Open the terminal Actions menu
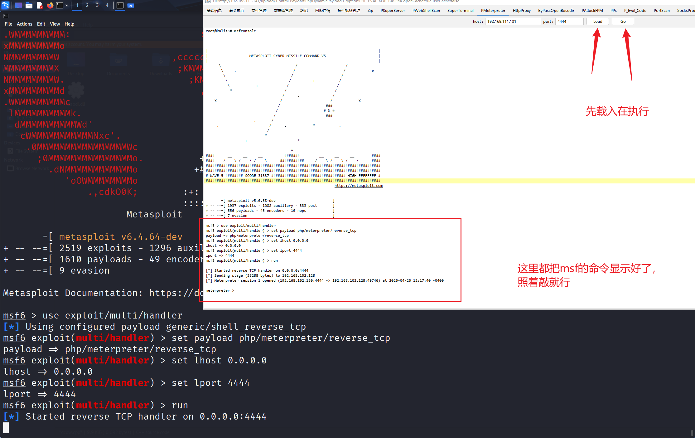The width and height of the screenshot is (695, 438). click(x=24, y=24)
